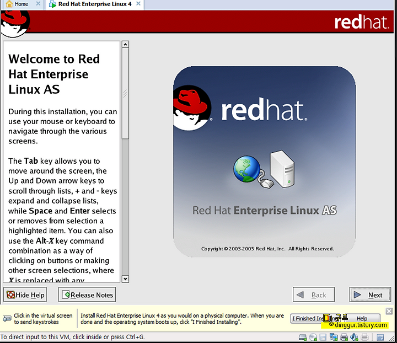This screenshot has height=343, width=397.
Task: Click the help panel scrollbar thumb
Action: [125, 93]
